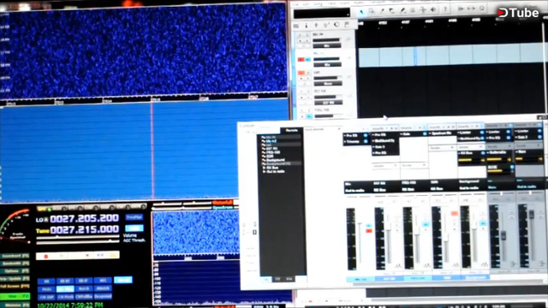Open the Inspector 'i' icon above tracks

(307, 26)
